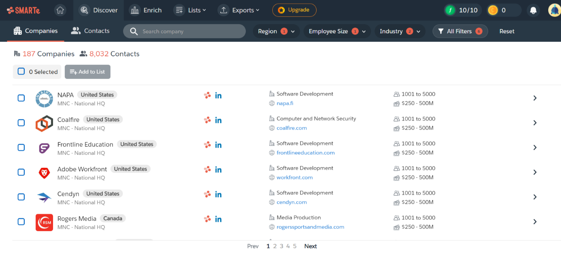Check the NAPA company checkbox
The image size is (561, 254).
[21, 98]
